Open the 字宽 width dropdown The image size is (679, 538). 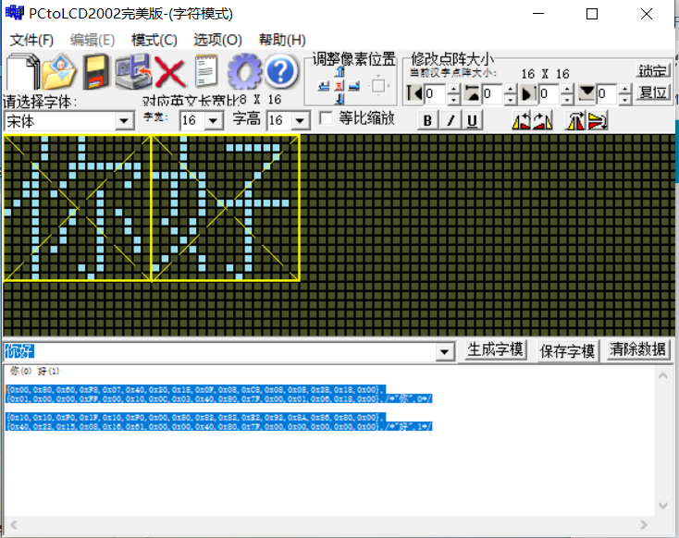pos(214,120)
